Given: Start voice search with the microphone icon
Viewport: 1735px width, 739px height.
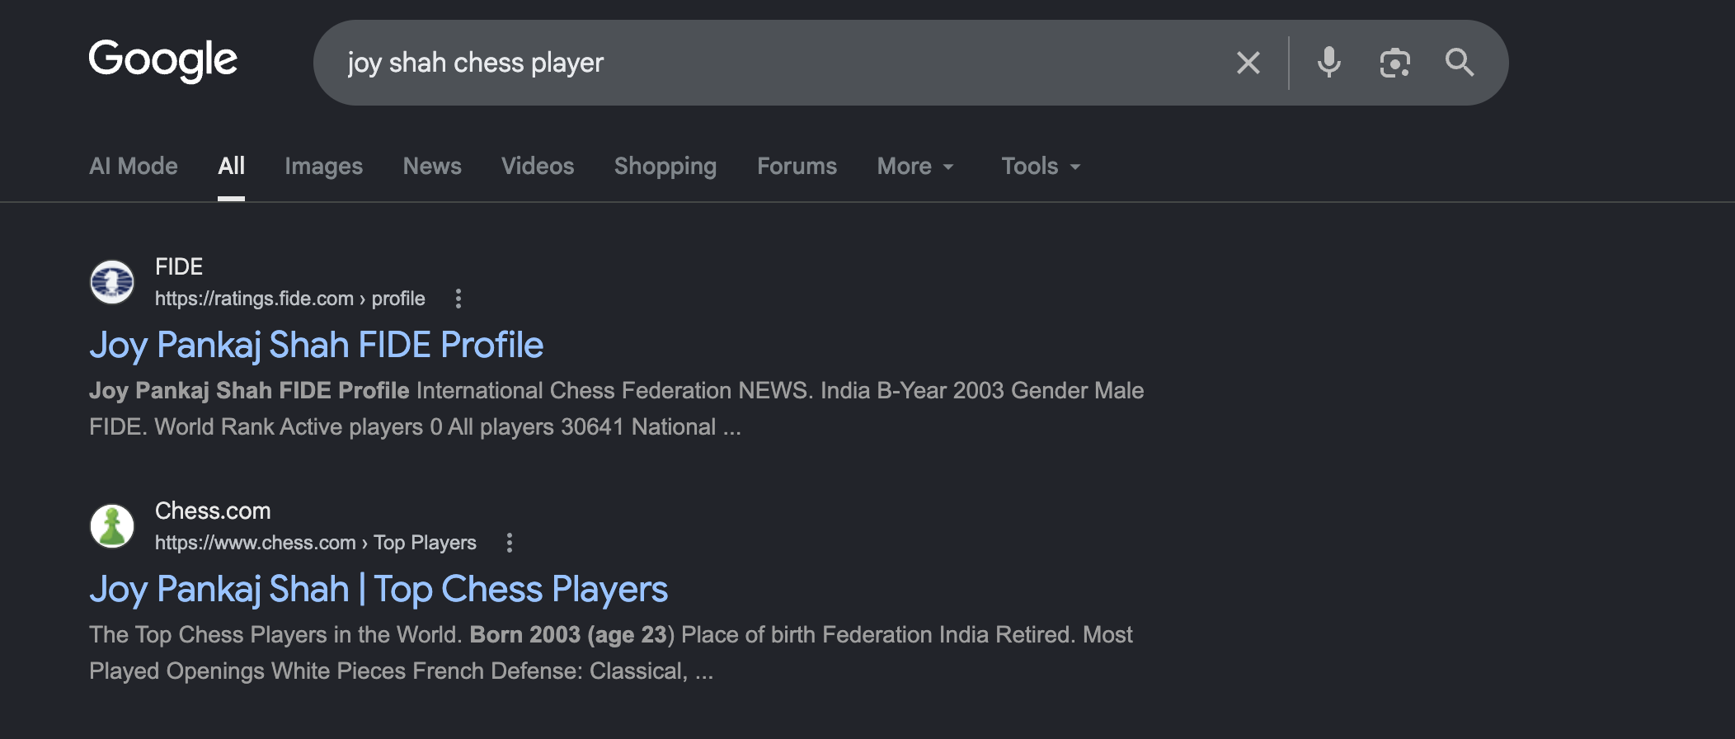Looking at the screenshot, I should (1328, 63).
